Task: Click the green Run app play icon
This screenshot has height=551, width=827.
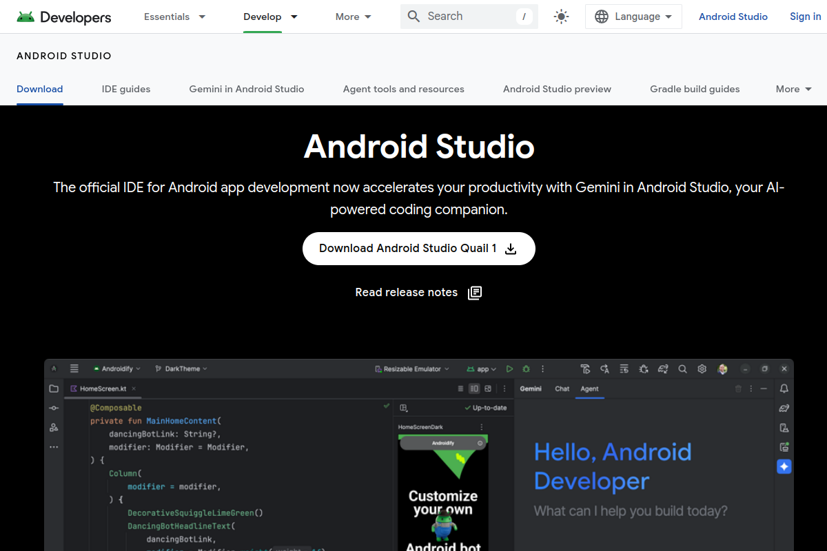Action: pos(509,369)
